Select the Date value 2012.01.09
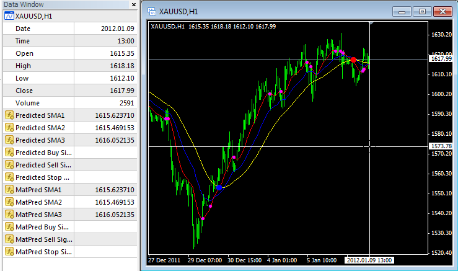The width and height of the screenshot is (458, 271). (117, 29)
